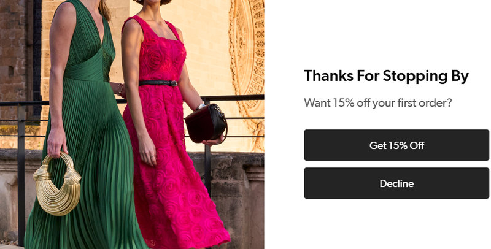Click the black metal railing post
This screenshot has height=249, width=491.
(21, 174)
